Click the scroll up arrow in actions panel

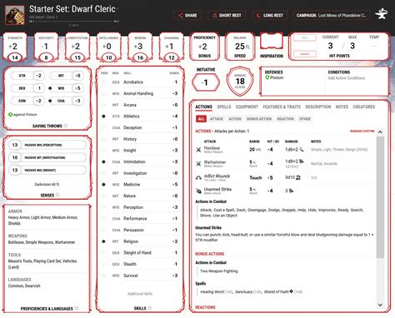tap(380, 132)
